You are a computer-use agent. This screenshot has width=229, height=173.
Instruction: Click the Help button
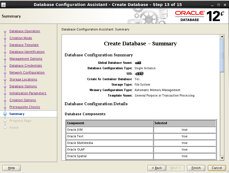tap(12, 168)
